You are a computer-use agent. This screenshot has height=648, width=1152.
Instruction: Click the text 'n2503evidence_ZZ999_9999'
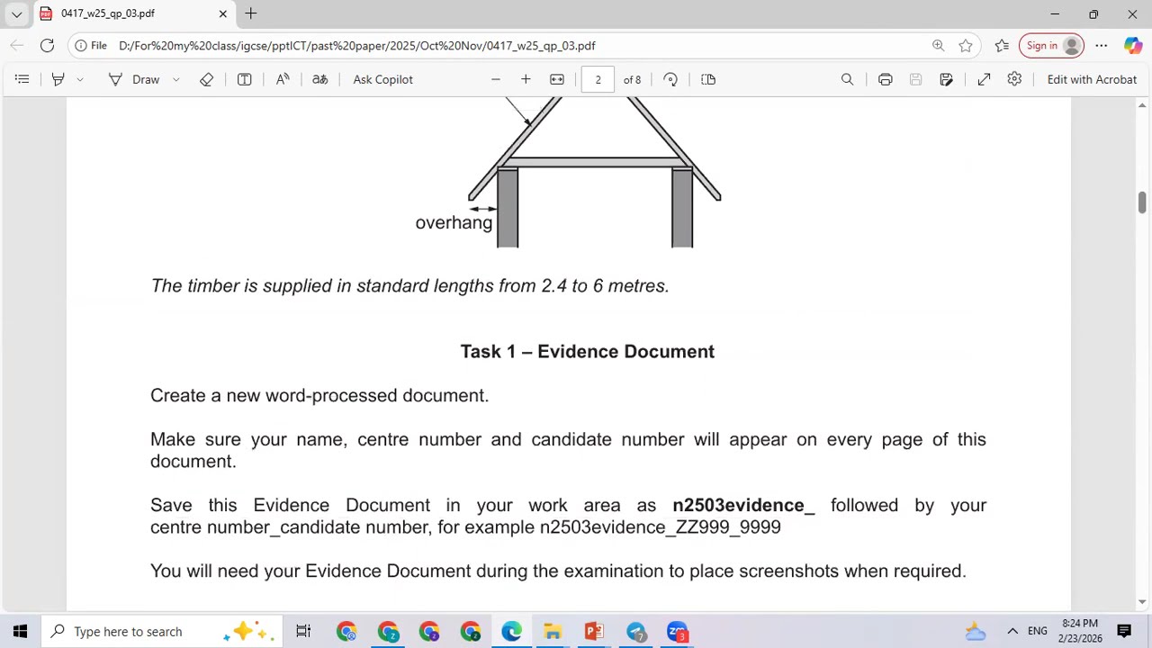tap(660, 527)
